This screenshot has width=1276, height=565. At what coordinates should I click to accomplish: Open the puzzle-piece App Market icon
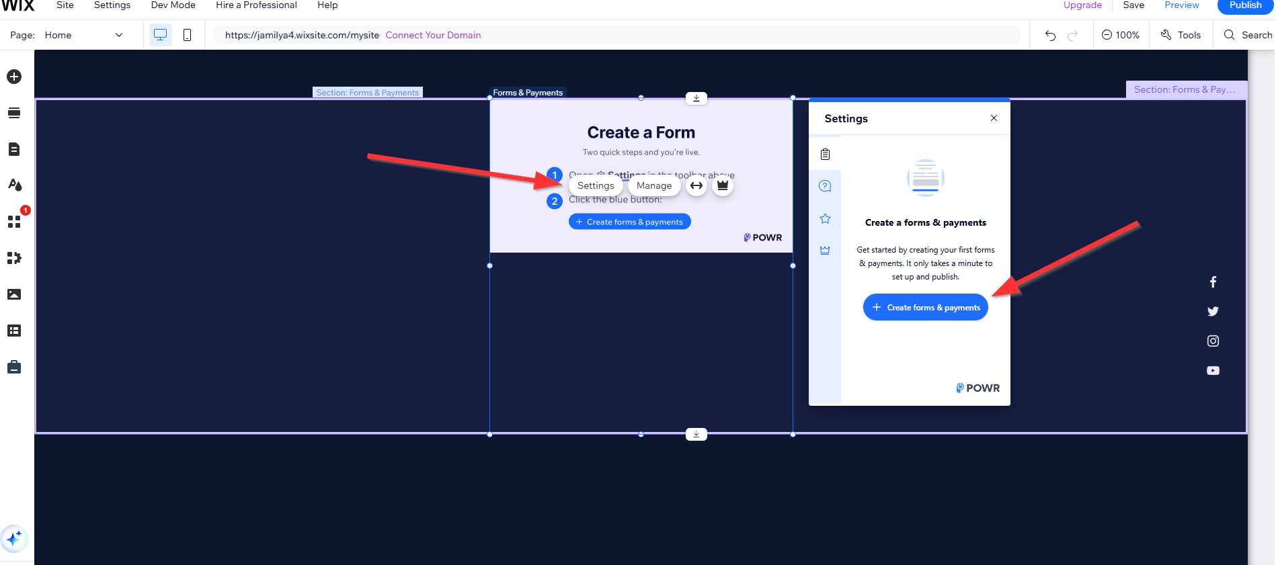(x=14, y=258)
